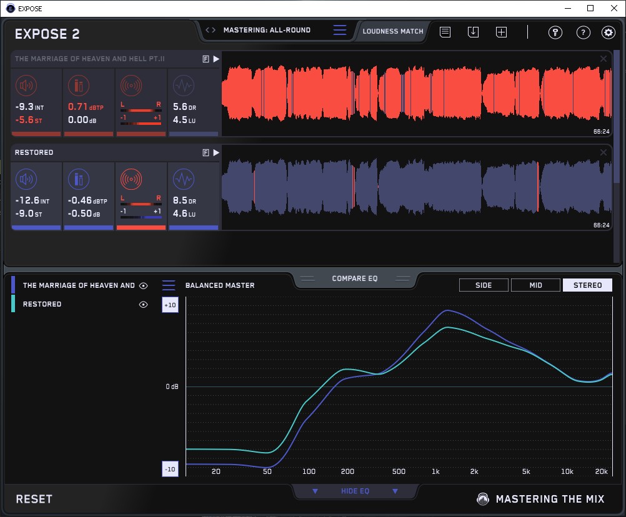This screenshot has width=626, height=517.
Task: Click dynamic range waveform icon on RESTORED track
Action: pos(183,180)
